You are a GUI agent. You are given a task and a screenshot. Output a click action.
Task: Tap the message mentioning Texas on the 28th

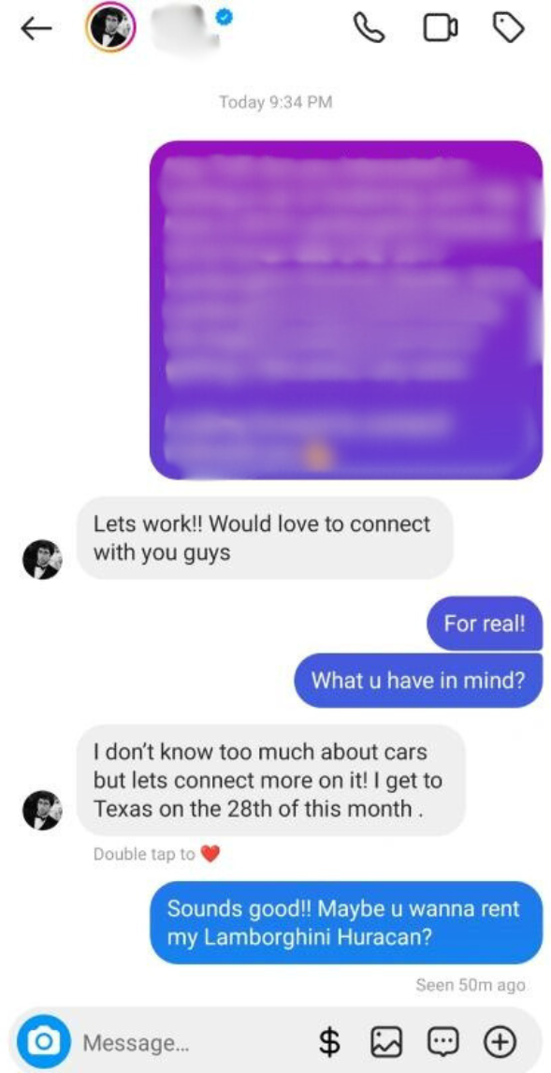pos(270,780)
